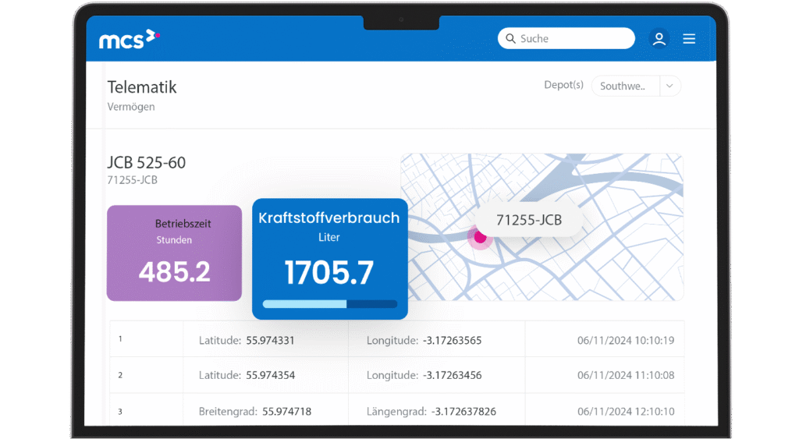Click the JCB 525-60 title

pos(146,162)
